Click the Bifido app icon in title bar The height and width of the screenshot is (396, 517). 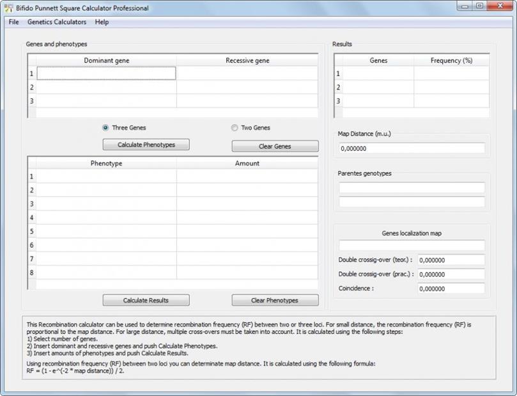coord(8,8)
